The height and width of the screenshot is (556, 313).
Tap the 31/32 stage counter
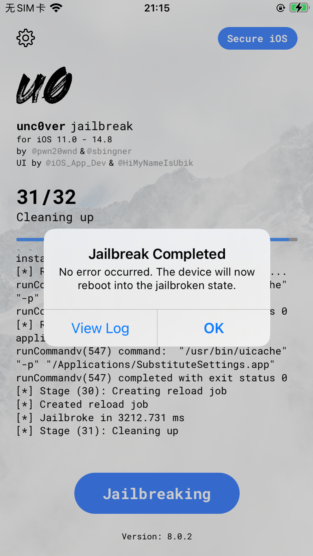[x=46, y=197]
